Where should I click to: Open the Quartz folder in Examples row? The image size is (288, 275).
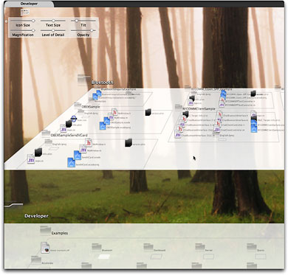coord(252,248)
